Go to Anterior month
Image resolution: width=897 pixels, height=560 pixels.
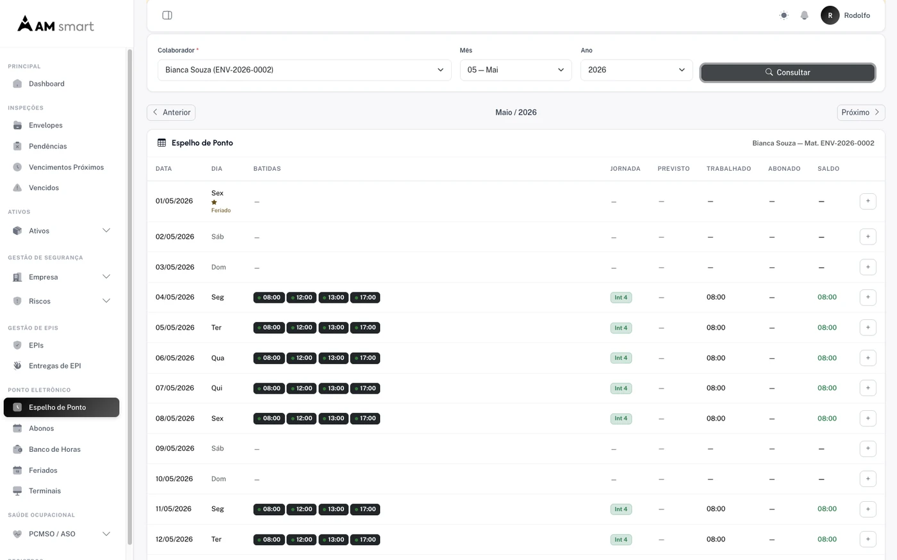click(171, 113)
